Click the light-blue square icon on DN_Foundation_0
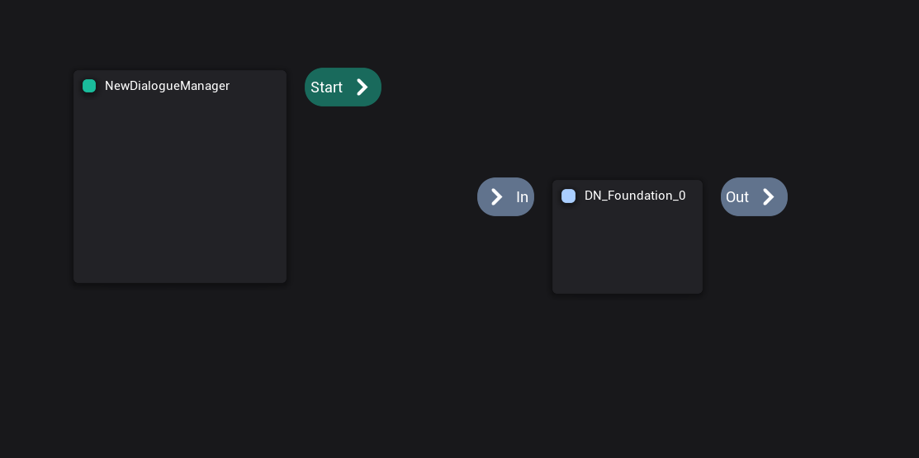 (568, 196)
